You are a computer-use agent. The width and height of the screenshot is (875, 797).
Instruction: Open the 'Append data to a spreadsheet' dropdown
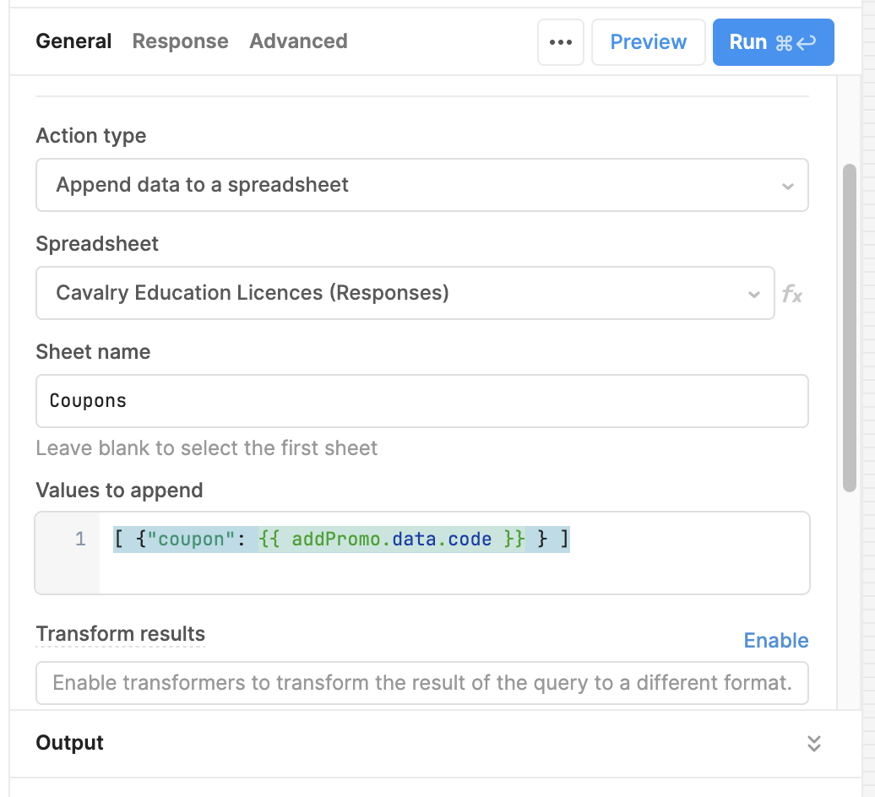click(405, 185)
